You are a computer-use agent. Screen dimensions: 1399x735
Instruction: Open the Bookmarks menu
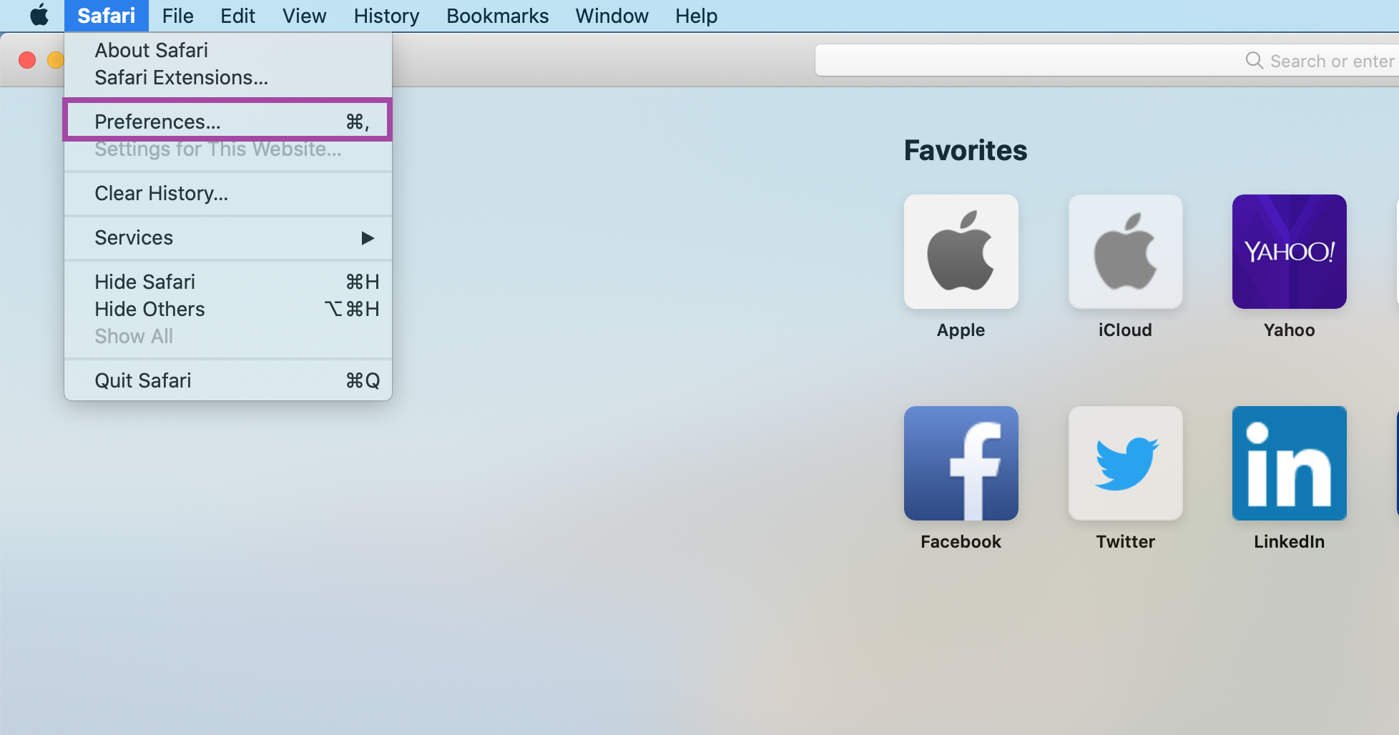pyautogui.click(x=497, y=16)
